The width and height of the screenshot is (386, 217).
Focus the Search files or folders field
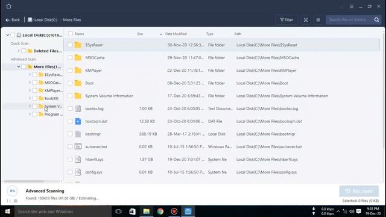click(x=349, y=20)
